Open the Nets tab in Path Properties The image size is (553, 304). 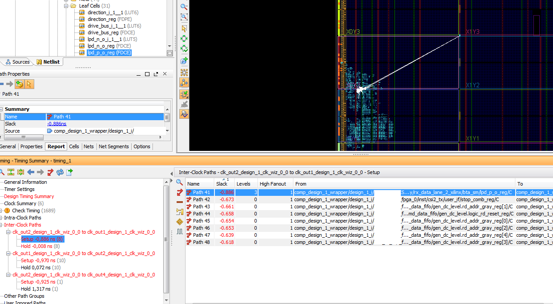pyautogui.click(x=89, y=146)
